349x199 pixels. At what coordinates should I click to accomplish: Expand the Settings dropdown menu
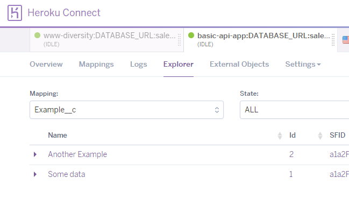303,65
